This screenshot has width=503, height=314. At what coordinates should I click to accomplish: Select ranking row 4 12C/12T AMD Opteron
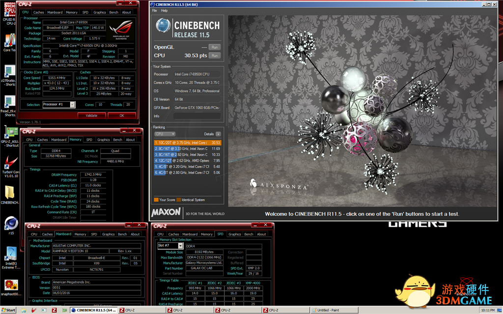(x=187, y=160)
